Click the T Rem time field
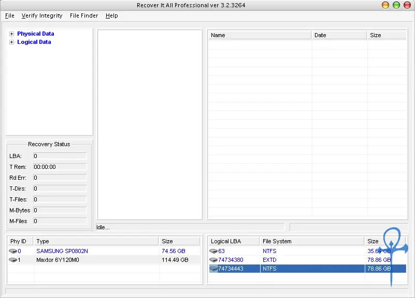The width and height of the screenshot is (415, 298). coord(60,167)
